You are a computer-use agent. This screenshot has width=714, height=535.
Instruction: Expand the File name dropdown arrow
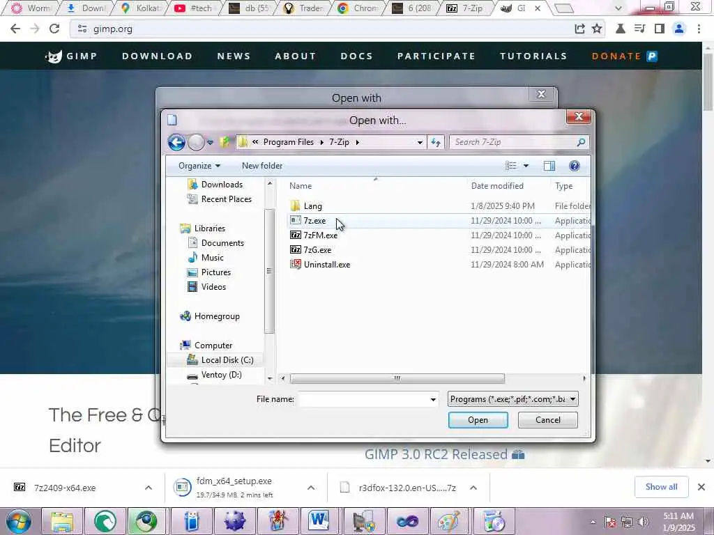click(x=433, y=399)
